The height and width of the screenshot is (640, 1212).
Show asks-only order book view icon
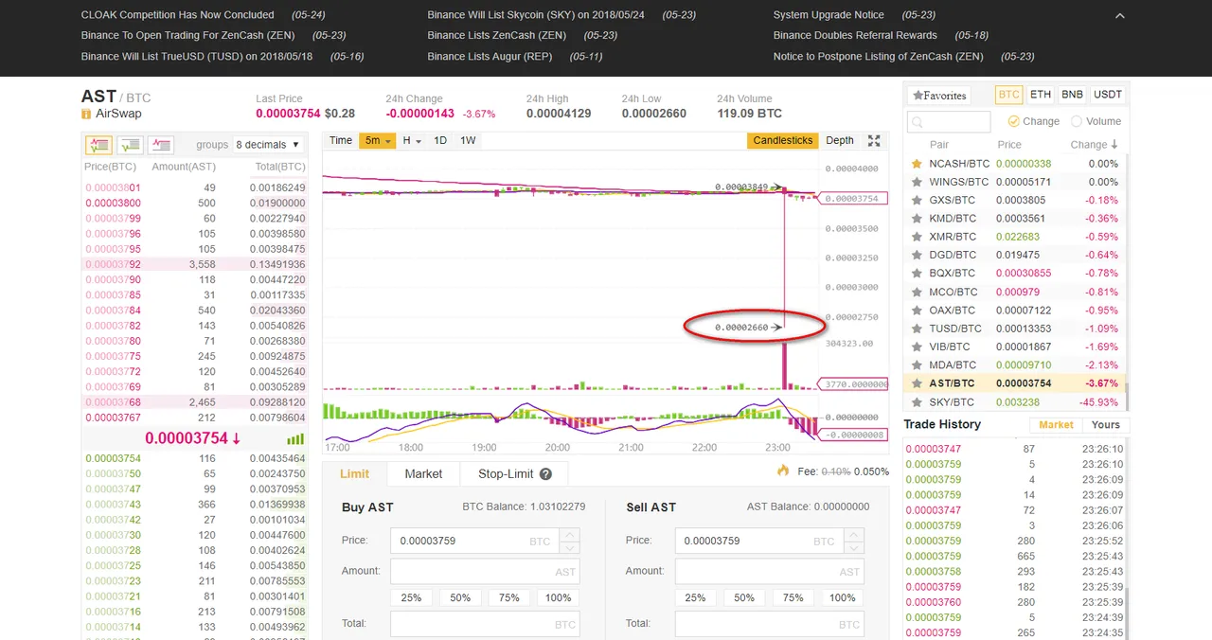click(161, 145)
